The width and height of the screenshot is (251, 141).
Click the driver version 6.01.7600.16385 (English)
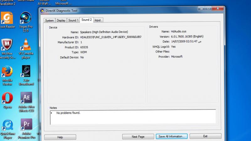pyautogui.click(x=187, y=36)
